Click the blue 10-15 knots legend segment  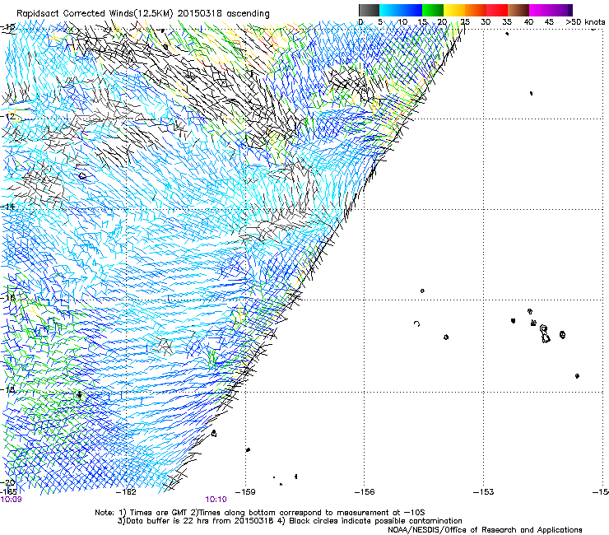(411, 10)
